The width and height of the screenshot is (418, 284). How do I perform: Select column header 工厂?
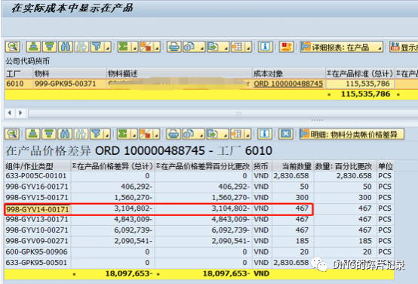[x=18, y=73]
